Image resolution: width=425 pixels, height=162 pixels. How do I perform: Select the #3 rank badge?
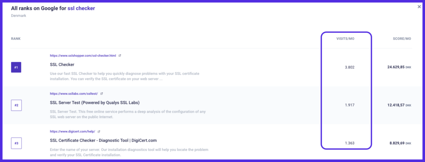point(16,143)
